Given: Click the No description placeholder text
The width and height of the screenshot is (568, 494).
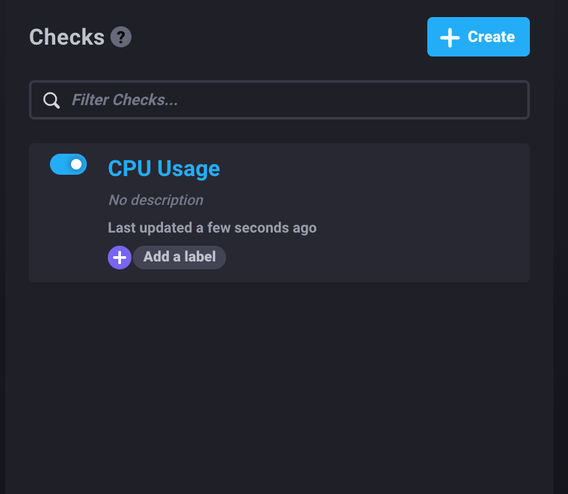Looking at the screenshot, I should click(156, 200).
